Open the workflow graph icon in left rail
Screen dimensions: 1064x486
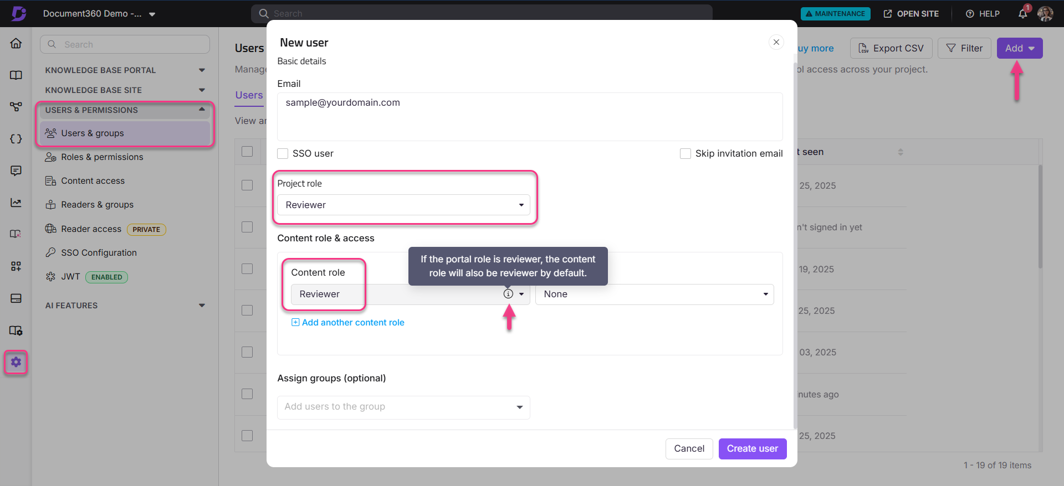tap(16, 107)
